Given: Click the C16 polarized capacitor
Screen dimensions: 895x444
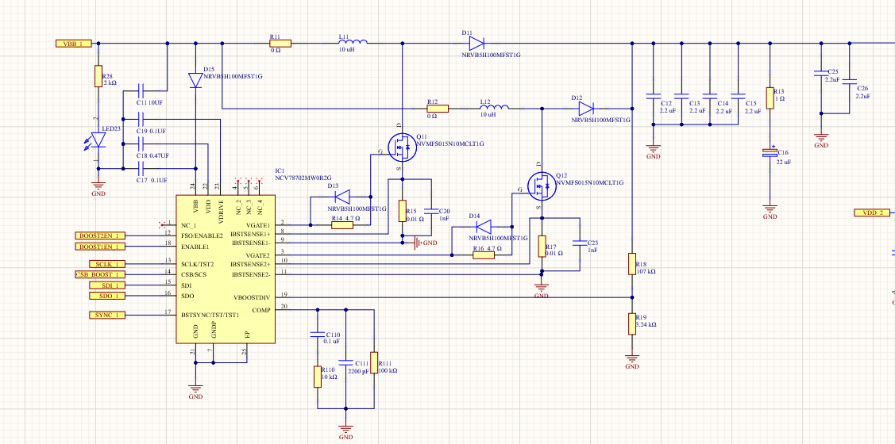Looking at the screenshot, I should 769,154.
